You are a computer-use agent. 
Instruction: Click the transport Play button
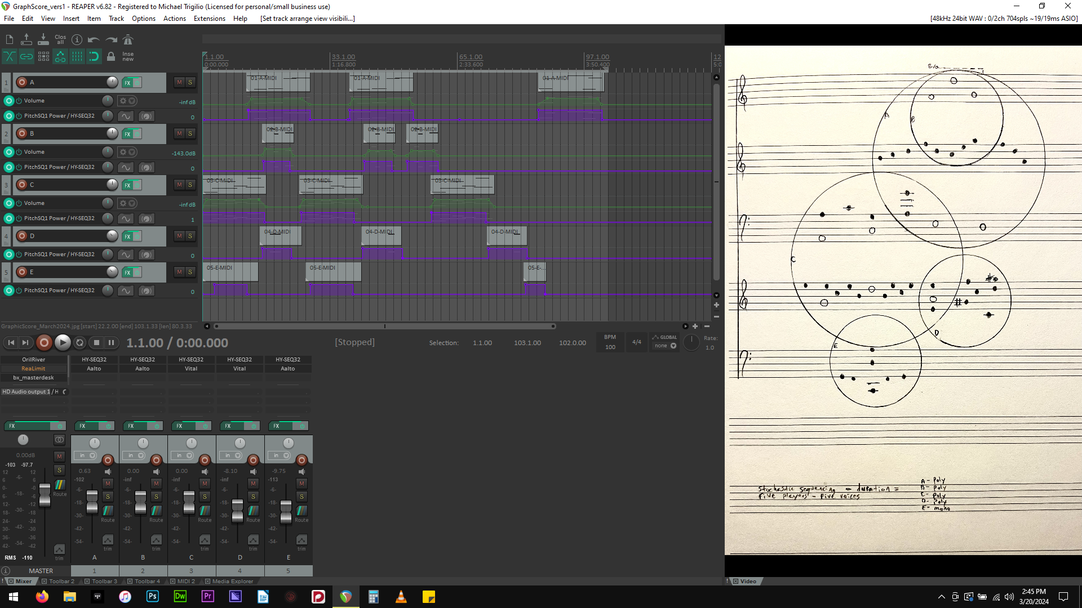click(x=63, y=342)
